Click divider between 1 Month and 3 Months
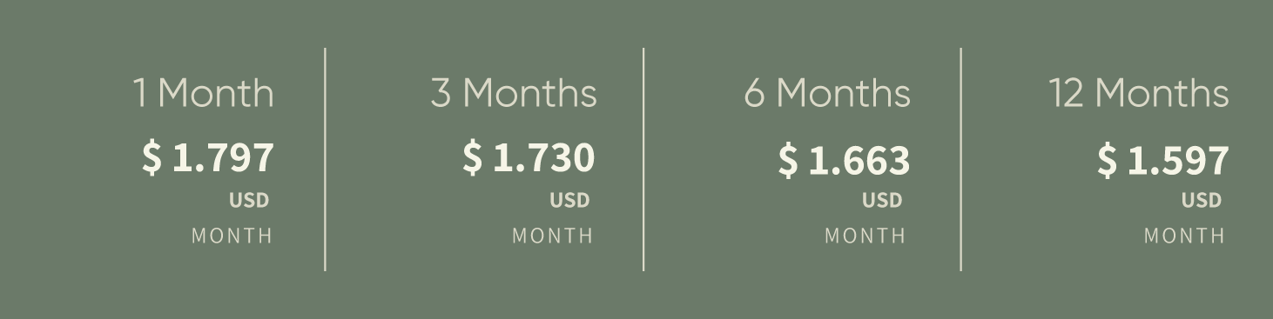 click(x=326, y=159)
